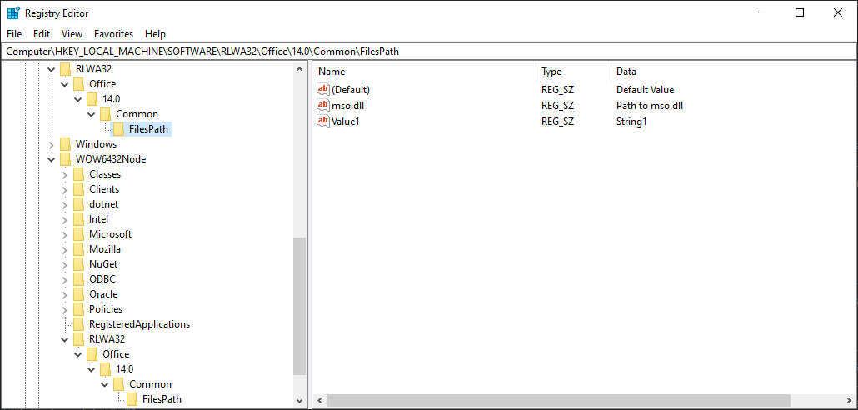Click the 'Default Value' data cell
Viewport: 858px width, 410px height.
pyautogui.click(x=645, y=90)
